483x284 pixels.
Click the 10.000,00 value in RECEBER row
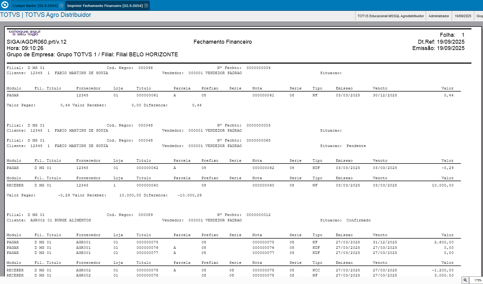click(442, 185)
